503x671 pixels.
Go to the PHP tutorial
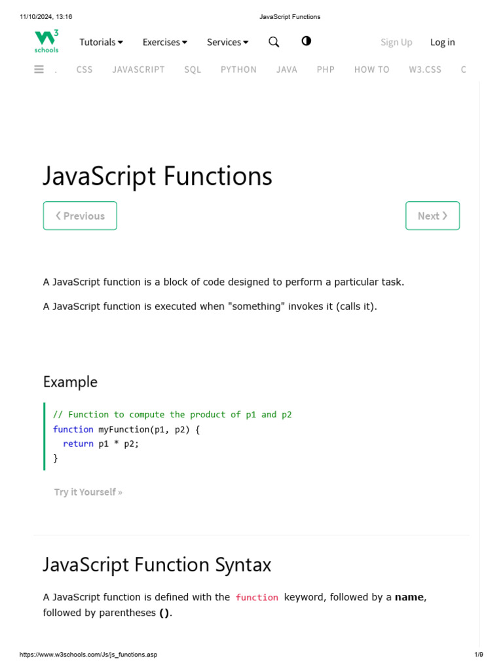(x=326, y=69)
